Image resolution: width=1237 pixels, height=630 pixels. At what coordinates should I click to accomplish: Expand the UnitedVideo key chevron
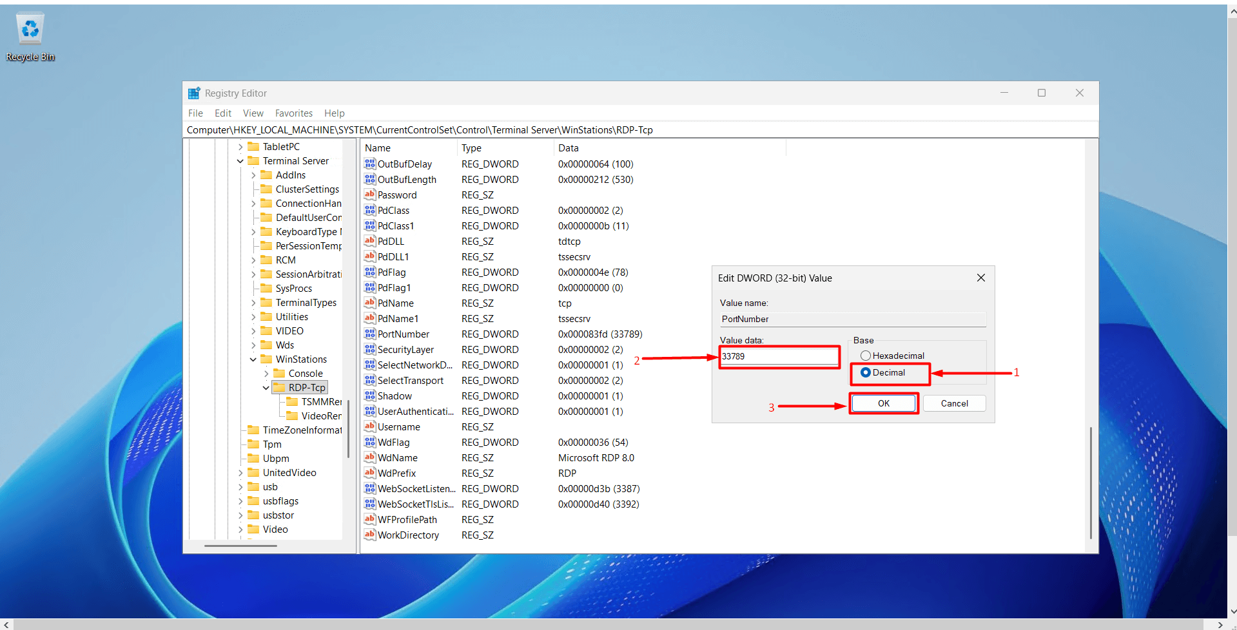240,473
